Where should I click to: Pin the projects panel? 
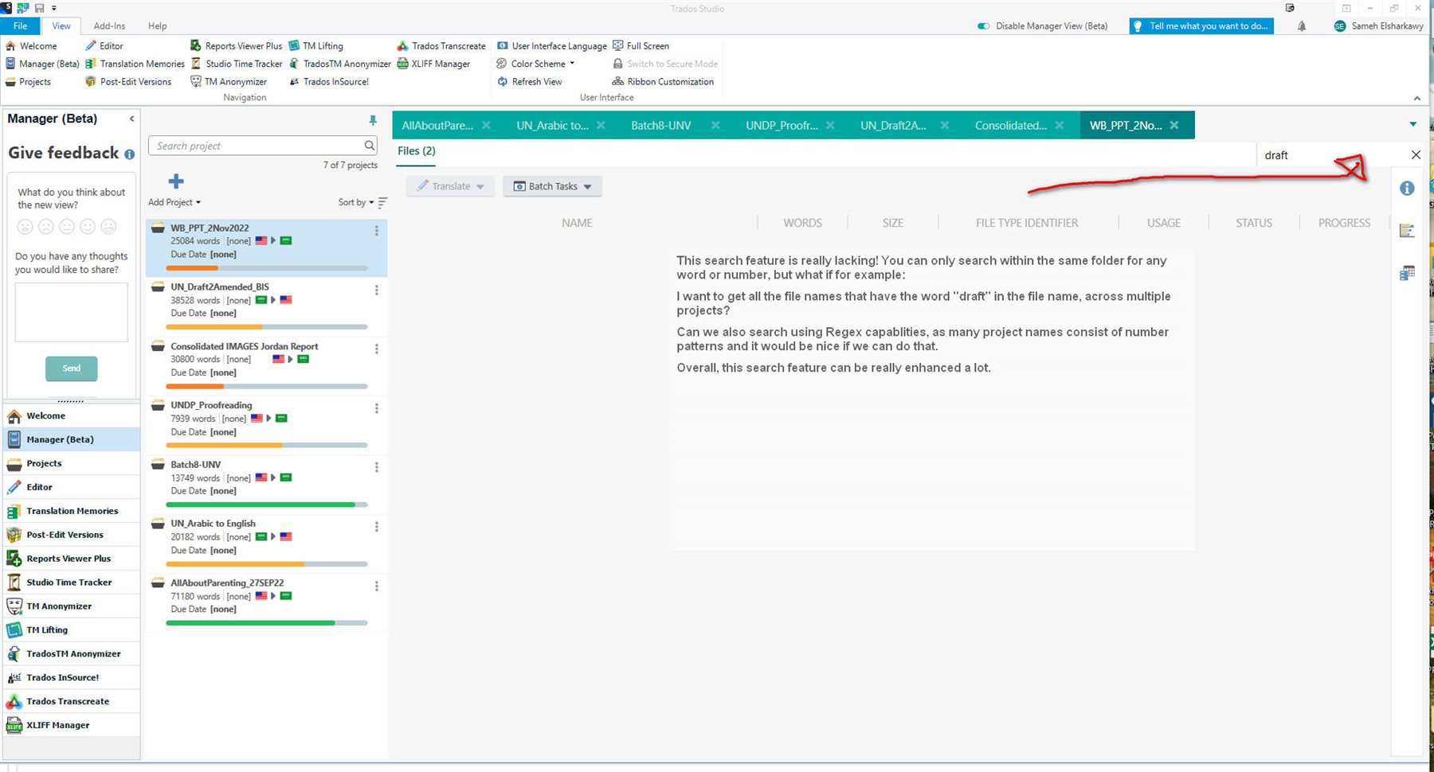pyautogui.click(x=372, y=120)
